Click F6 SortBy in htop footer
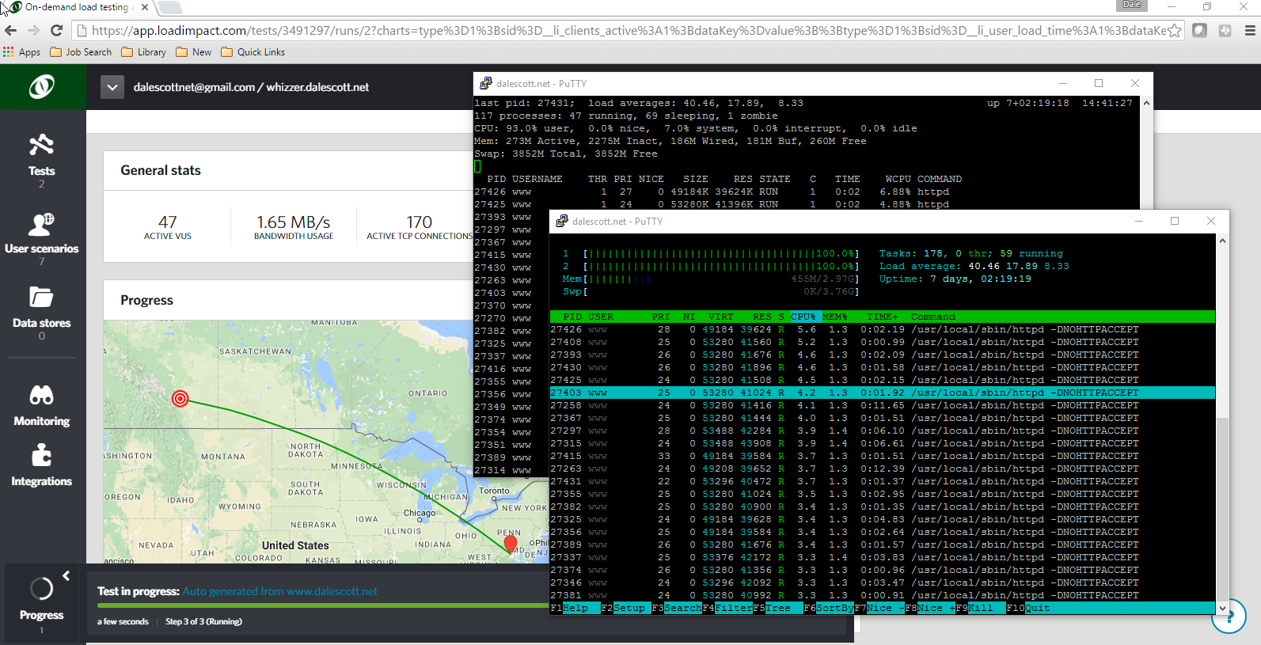 tap(829, 608)
